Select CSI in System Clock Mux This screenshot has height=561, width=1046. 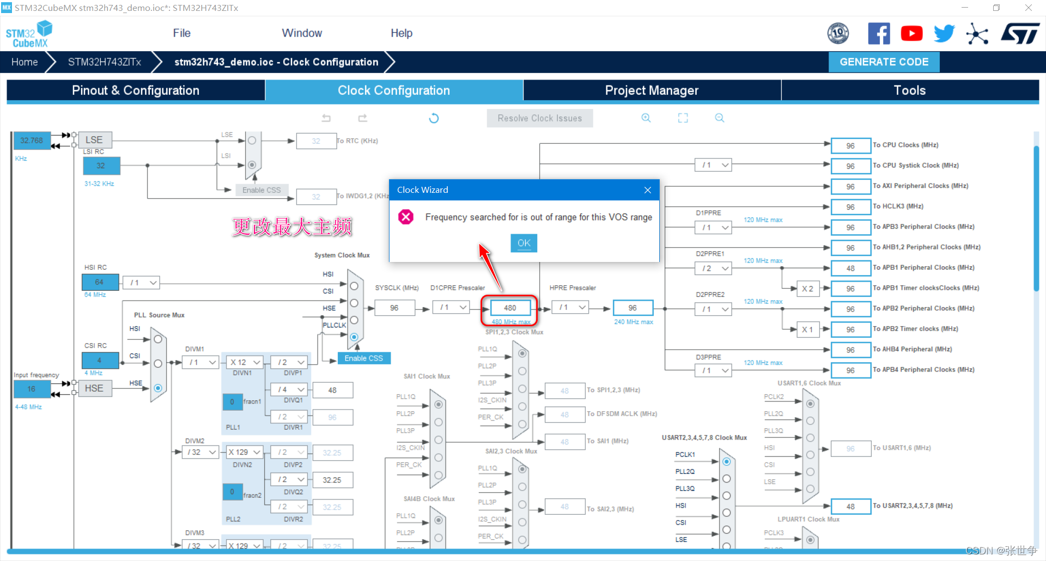[354, 303]
